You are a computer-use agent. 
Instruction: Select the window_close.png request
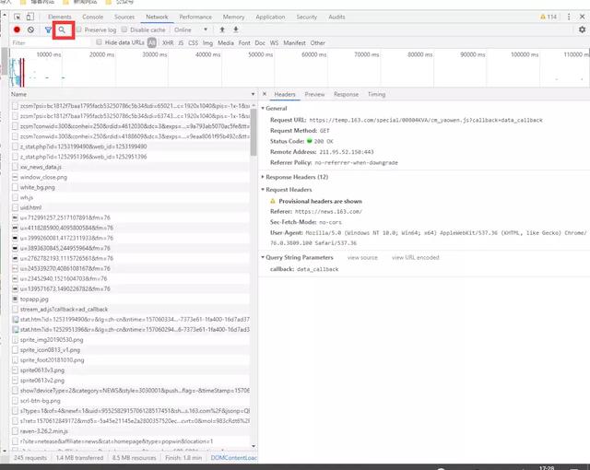(130, 177)
